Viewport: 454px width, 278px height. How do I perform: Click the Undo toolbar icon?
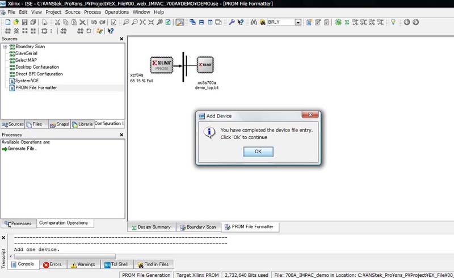tap(94, 22)
